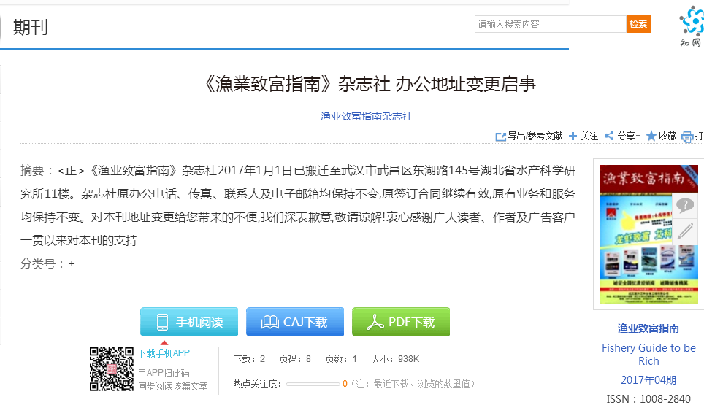Click the QR code image
Screen dimensions: 704x405
(111, 369)
